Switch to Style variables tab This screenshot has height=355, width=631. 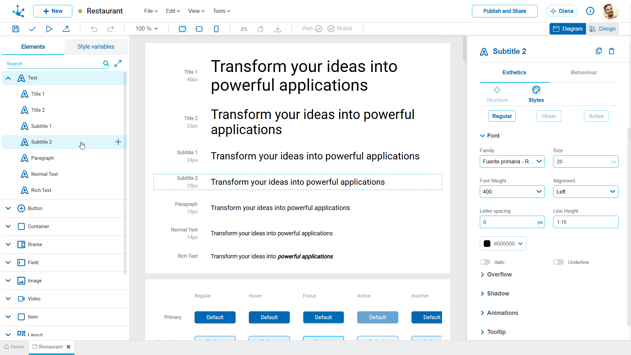(96, 47)
